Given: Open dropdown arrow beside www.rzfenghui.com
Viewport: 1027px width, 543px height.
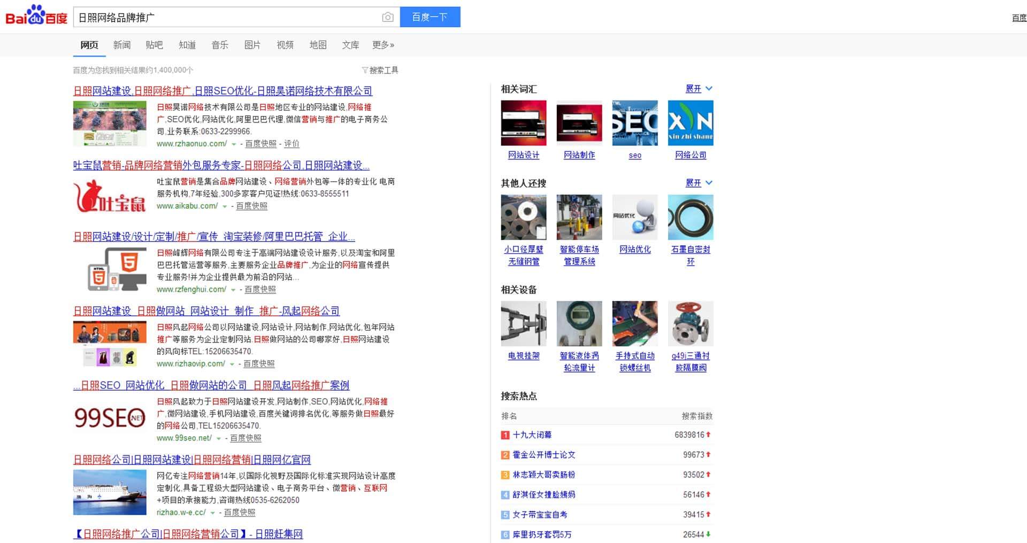Looking at the screenshot, I should [x=233, y=290].
